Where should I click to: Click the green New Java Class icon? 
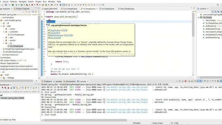pos(46,5)
